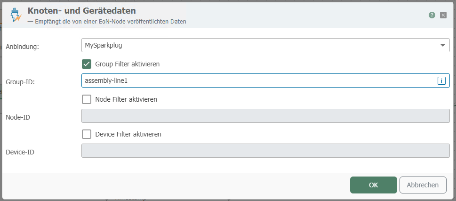This screenshot has width=456, height=201.
Task: Click the info icon in Group-ID field
Action: click(x=441, y=80)
